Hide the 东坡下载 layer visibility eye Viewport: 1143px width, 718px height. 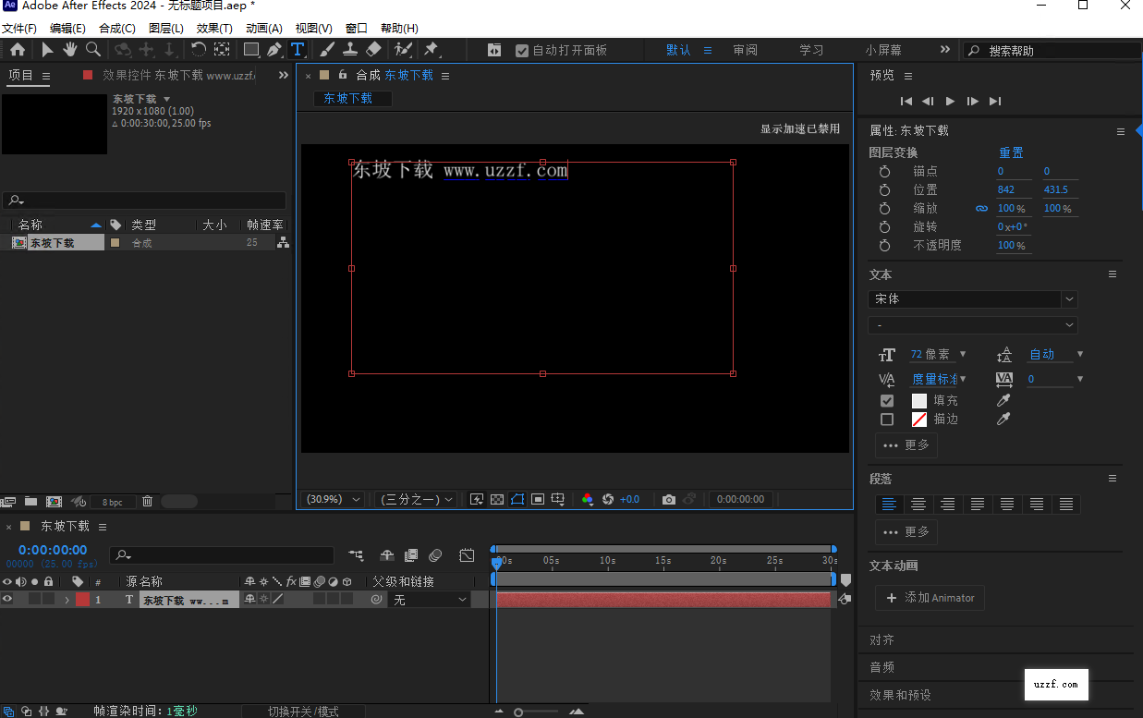point(8,599)
